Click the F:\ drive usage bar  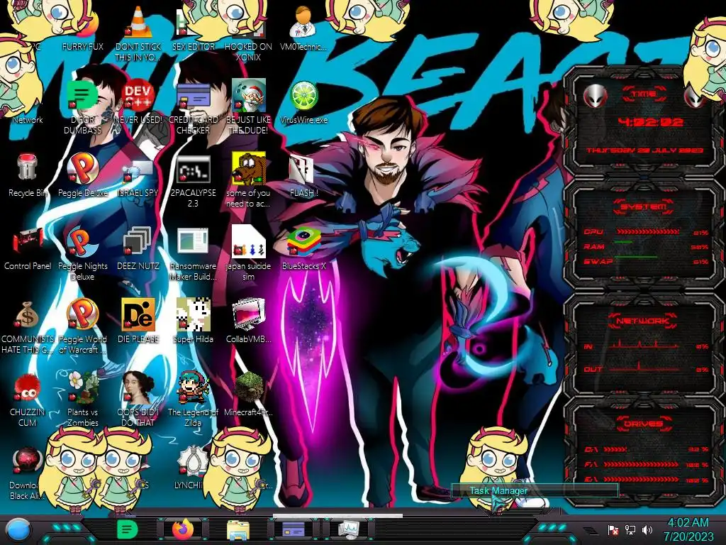point(641,464)
